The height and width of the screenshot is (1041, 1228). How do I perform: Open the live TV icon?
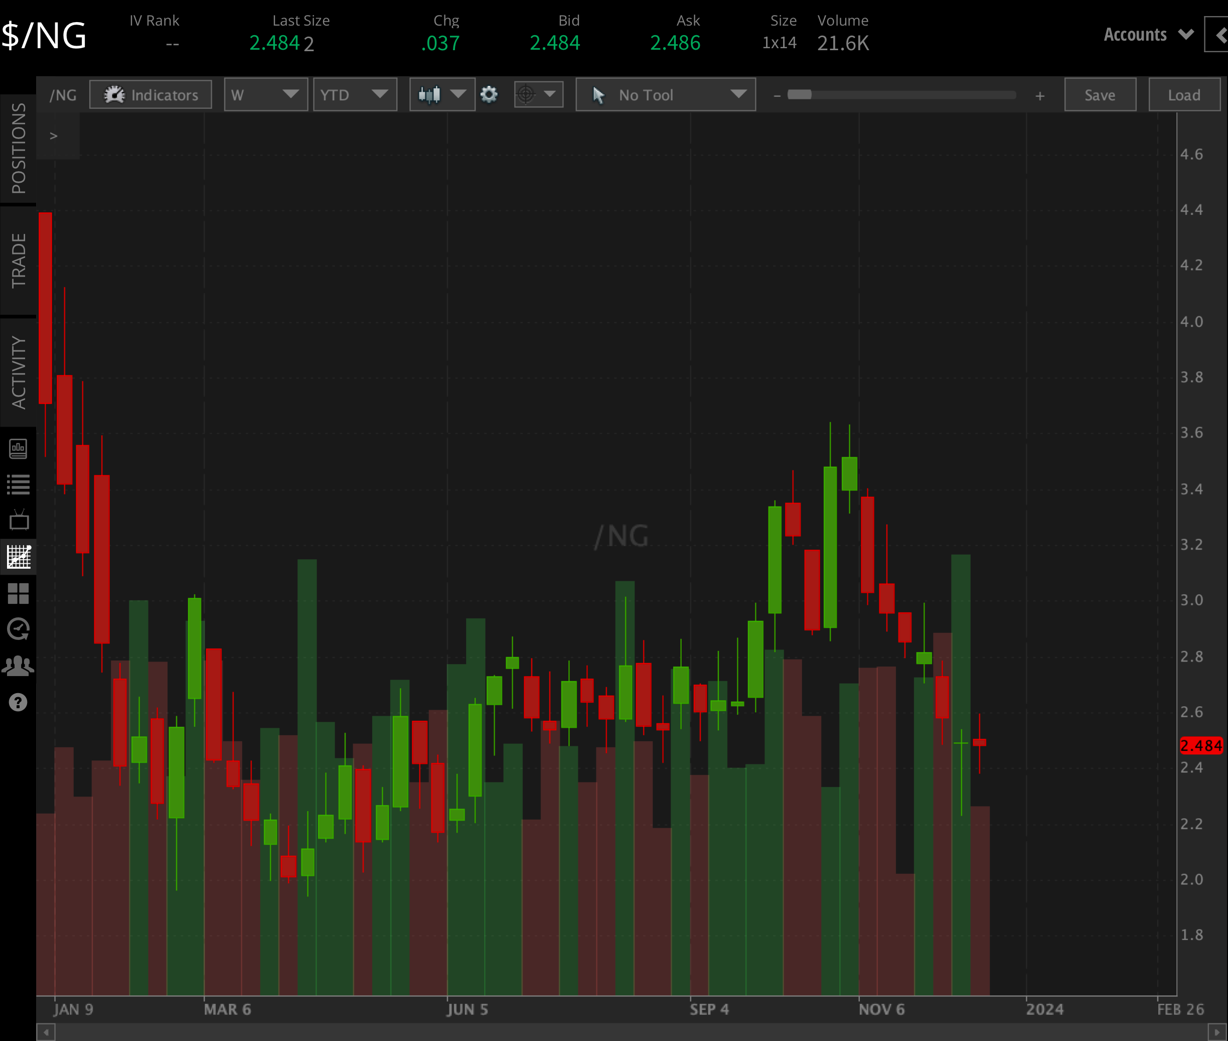coord(19,520)
